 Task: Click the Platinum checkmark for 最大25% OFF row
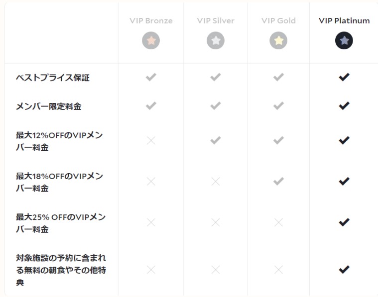[344, 222]
